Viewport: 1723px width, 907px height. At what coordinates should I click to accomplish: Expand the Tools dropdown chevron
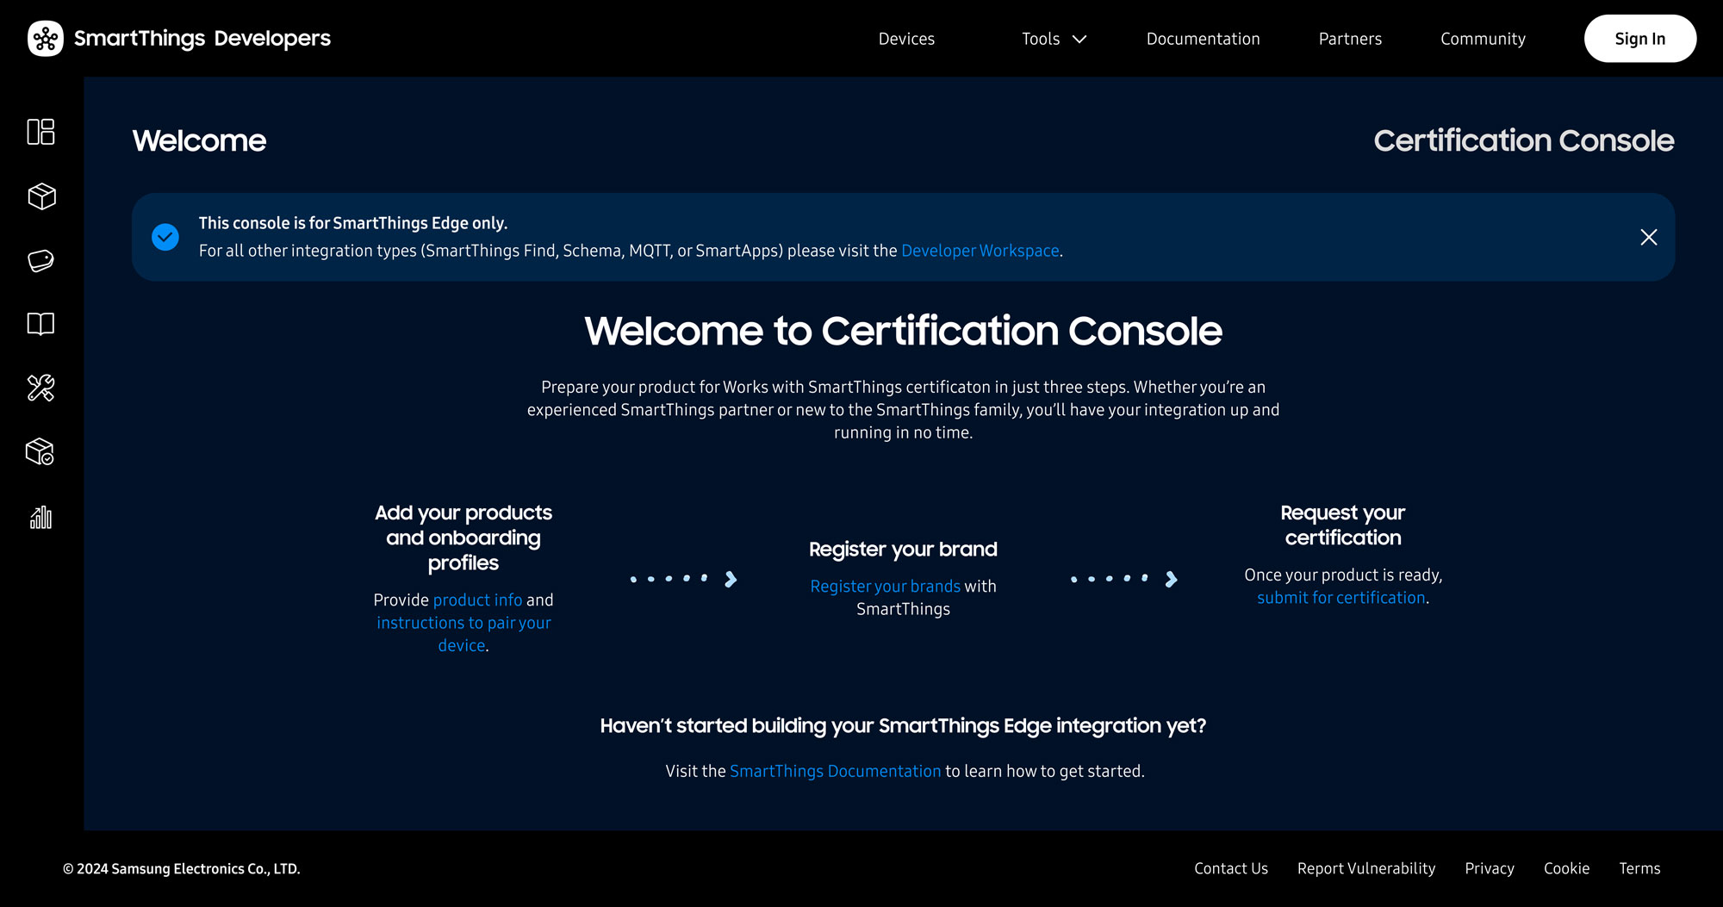click(1079, 39)
